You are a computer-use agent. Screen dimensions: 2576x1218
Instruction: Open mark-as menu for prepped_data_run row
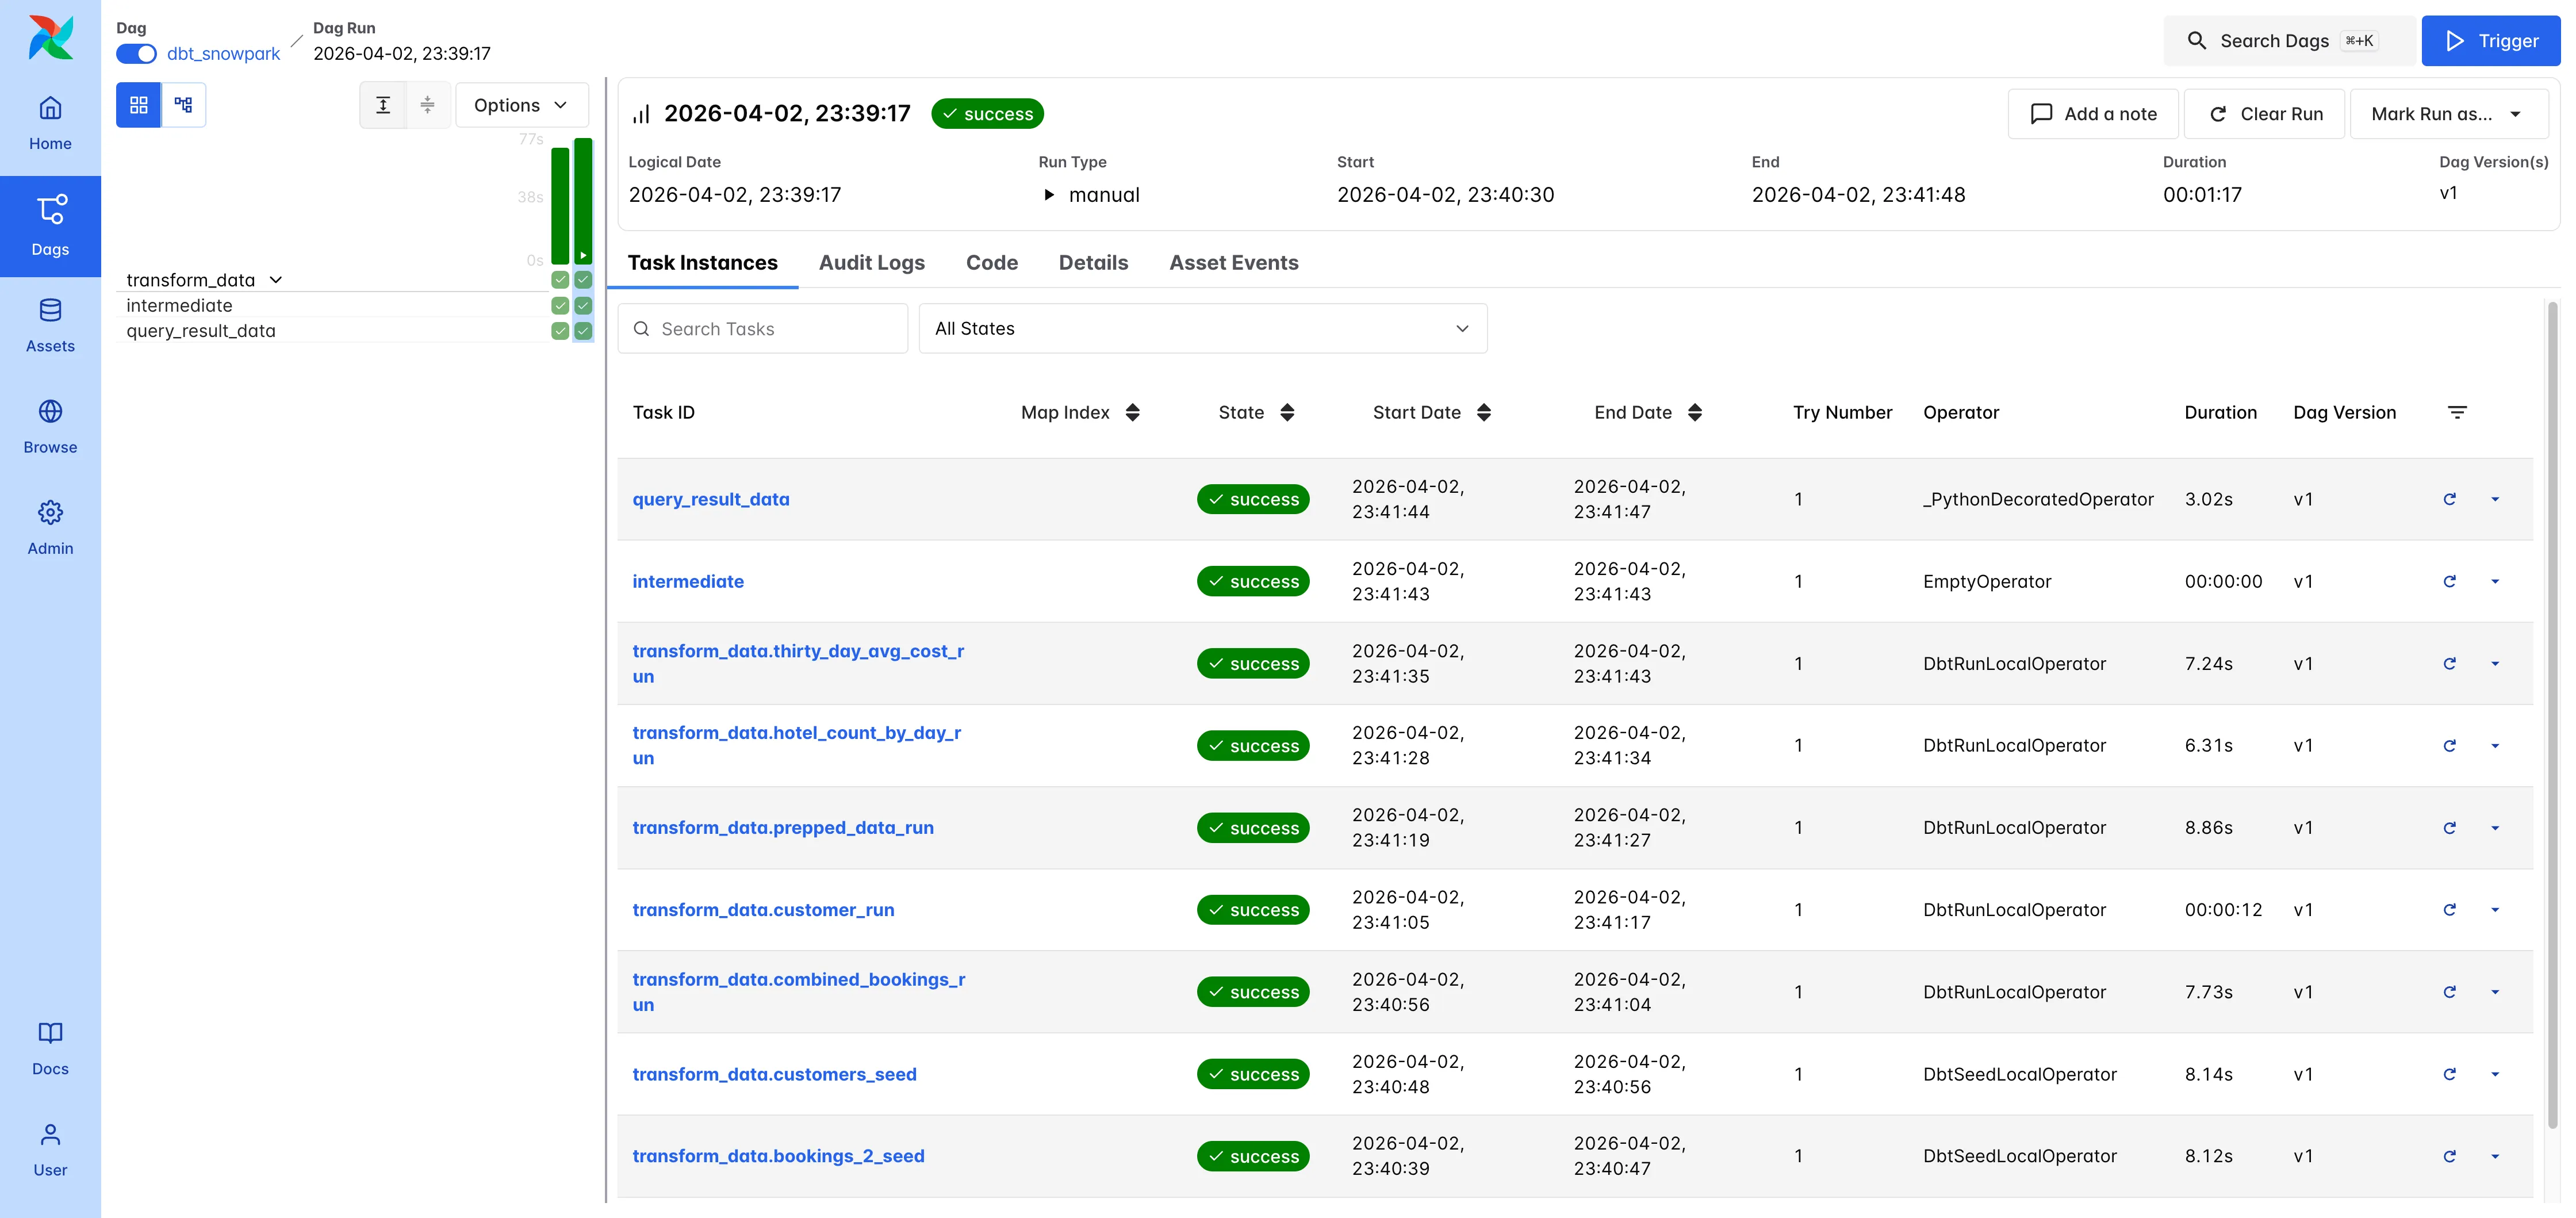pyautogui.click(x=2495, y=828)
